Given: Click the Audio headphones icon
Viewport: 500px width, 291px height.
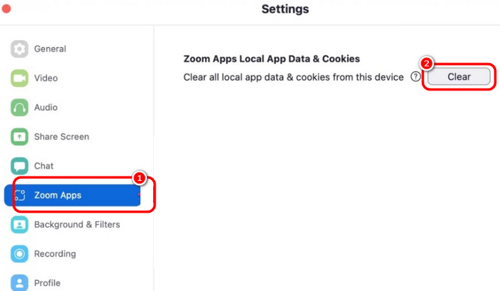Looking at the screenshot, I should (20, 108).
